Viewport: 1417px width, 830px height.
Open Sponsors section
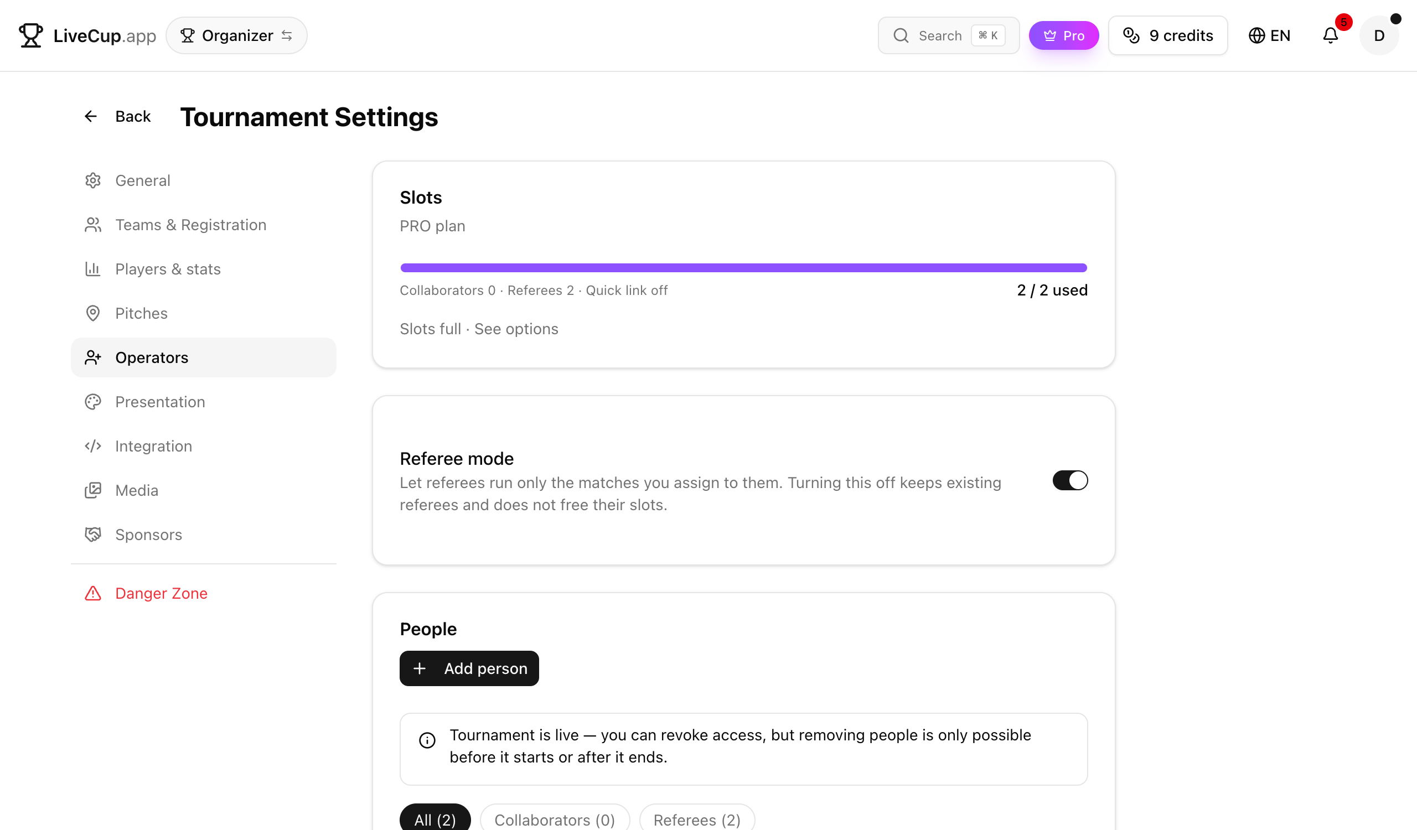tap(204, 535)
